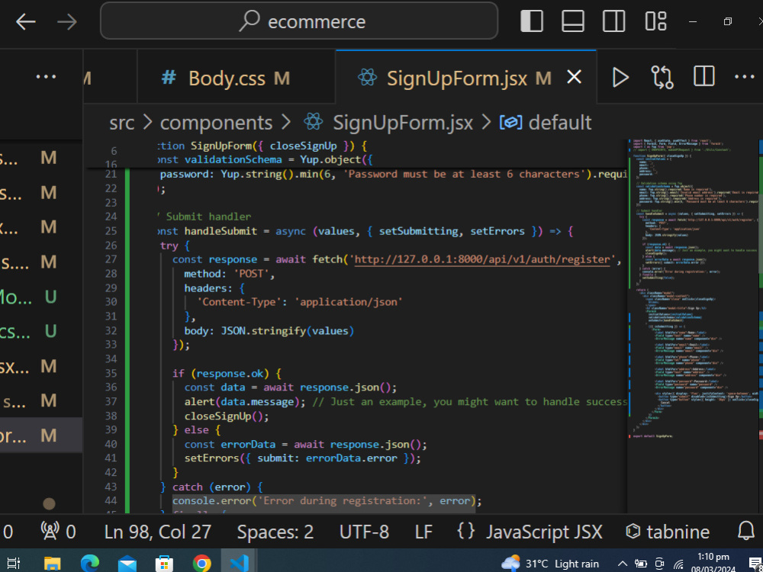
Task: Open Windows Task View
Action: click(x=13, y=564)
